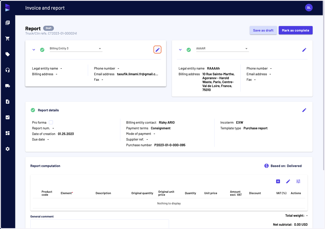Click the Original quantity column header

142,193
